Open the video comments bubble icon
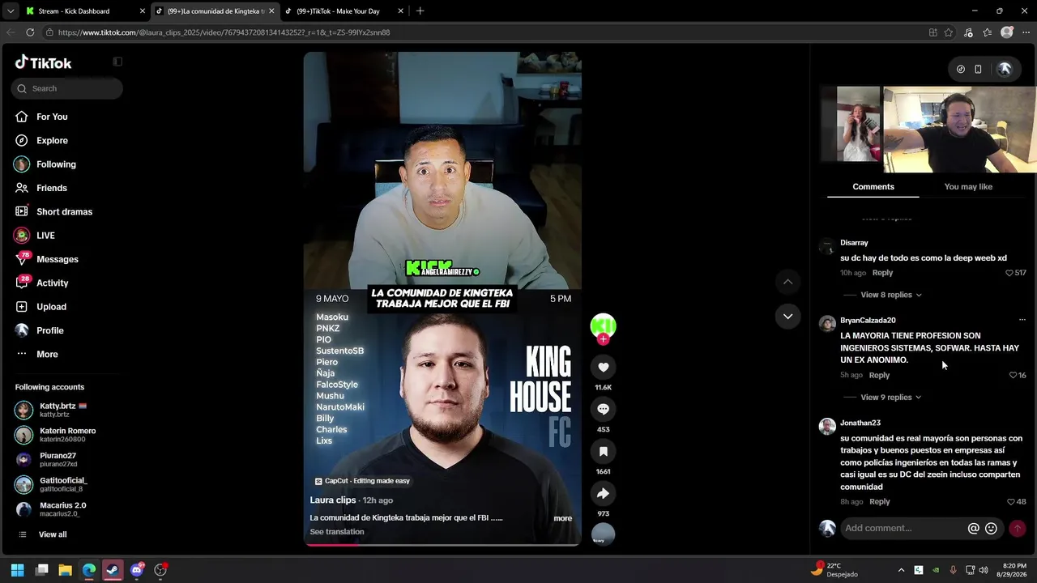1037x583 pixels. pyautogui.click(x=603, y=409)
